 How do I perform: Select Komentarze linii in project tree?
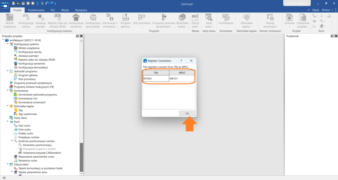pyautogui.click(x=28, y=98)
